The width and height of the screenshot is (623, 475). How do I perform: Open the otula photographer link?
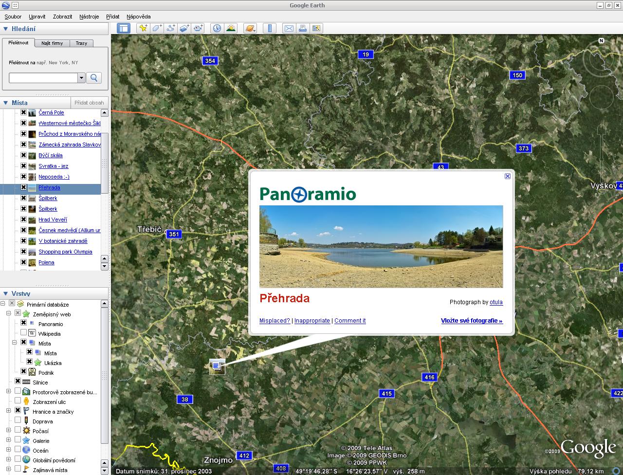coord(496,302)
